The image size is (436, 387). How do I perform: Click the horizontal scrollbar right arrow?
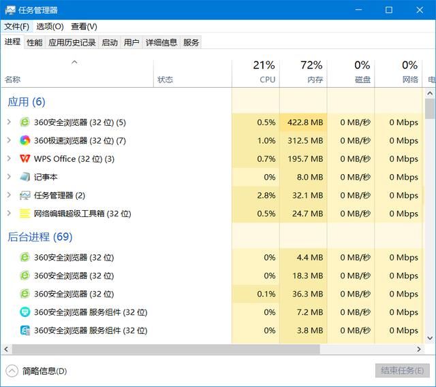[x=419, y=349]
